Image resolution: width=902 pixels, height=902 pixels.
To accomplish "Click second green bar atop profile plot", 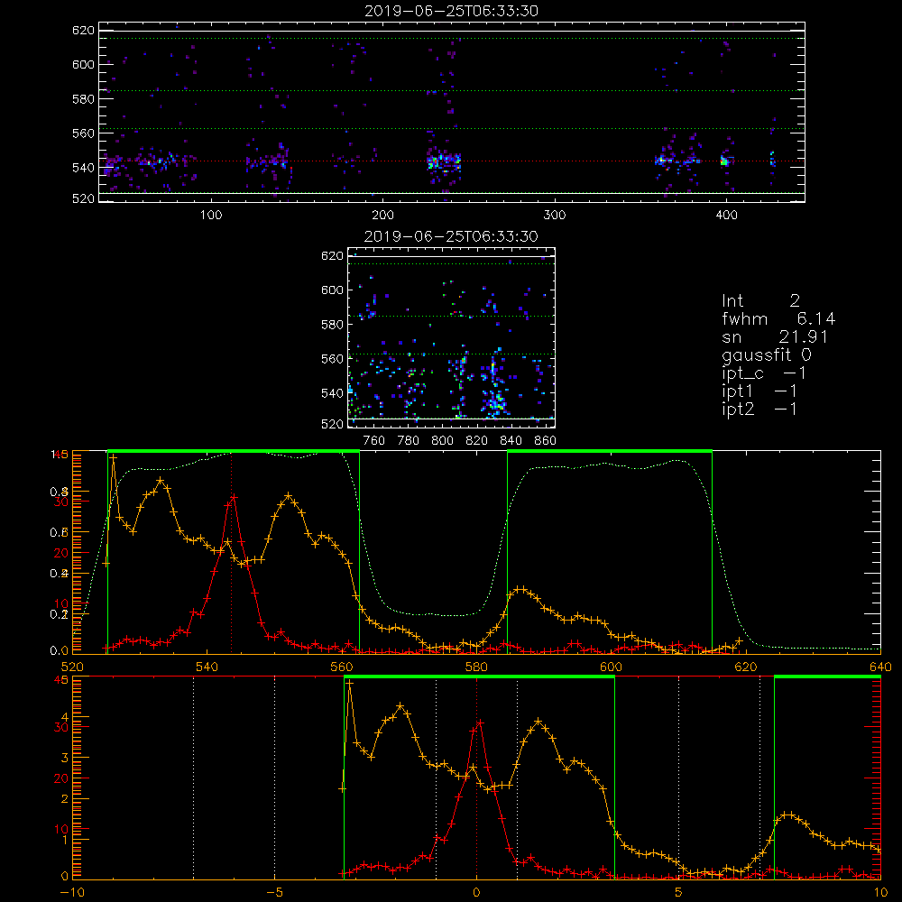I will 610,452.
